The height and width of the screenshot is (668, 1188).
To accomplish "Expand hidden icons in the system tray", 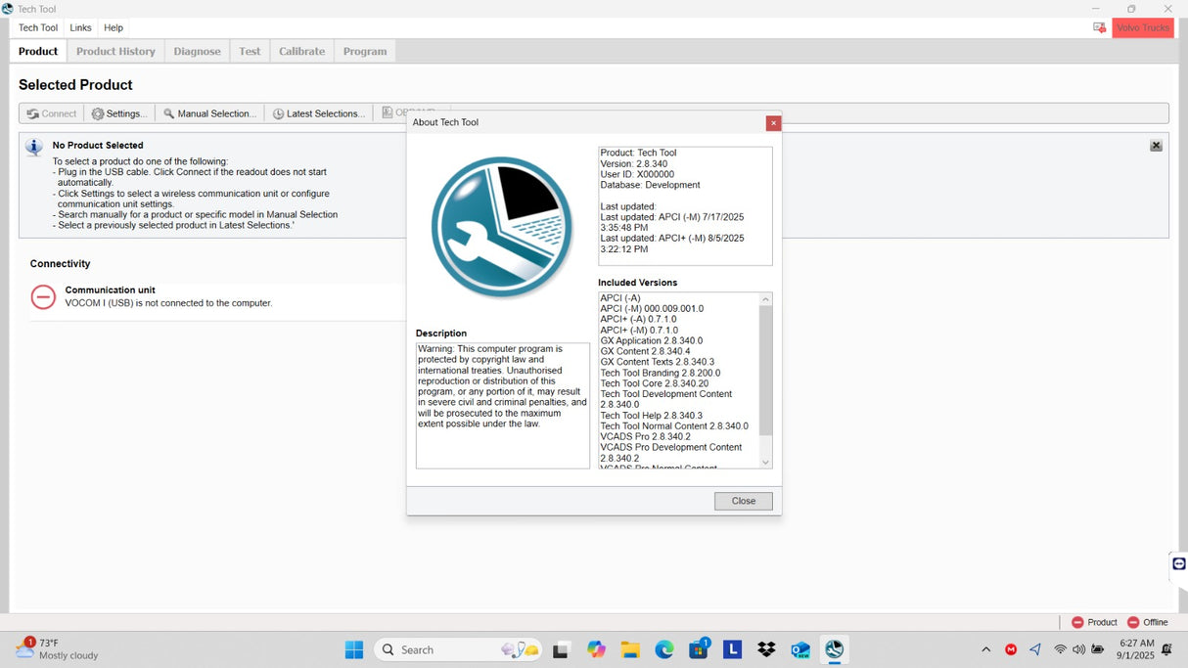I will (986, 649).
